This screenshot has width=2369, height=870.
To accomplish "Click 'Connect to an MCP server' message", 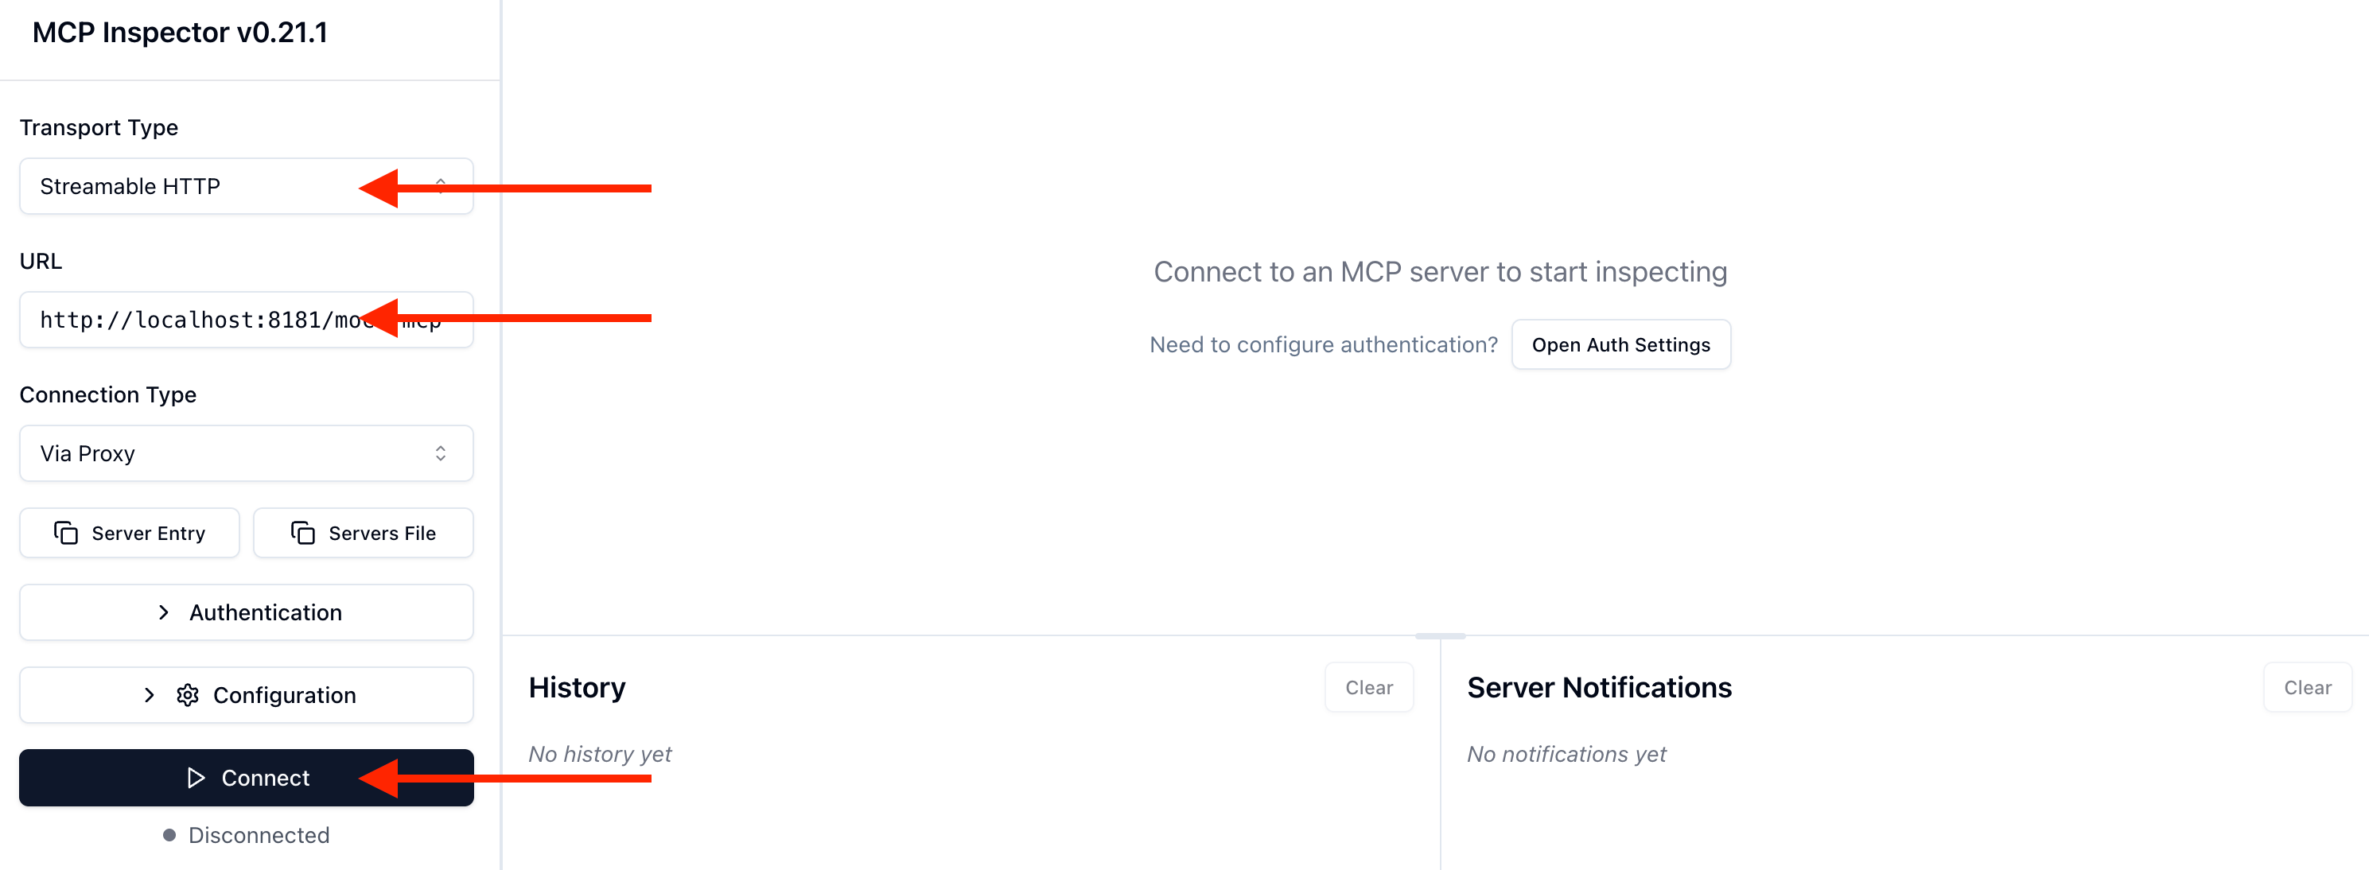I will click(1440, 272).
